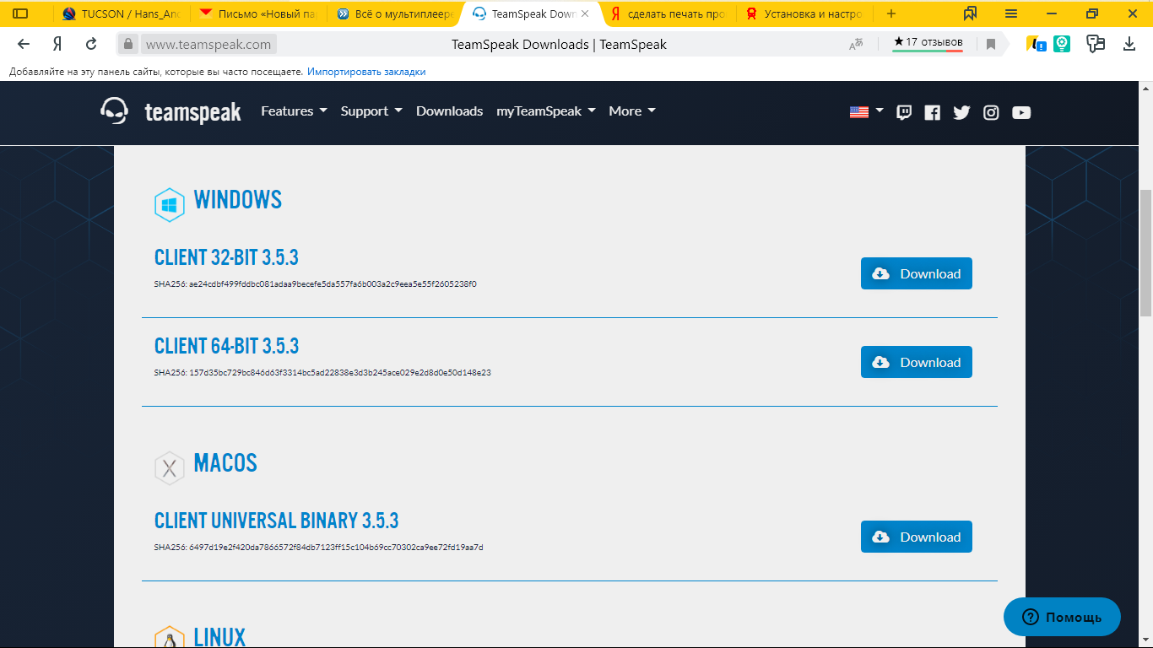Viewport: 1153px width, 648px height.
Task: Download the Windows Client 64-bit 3.5.3
Action: coord(916,362)
